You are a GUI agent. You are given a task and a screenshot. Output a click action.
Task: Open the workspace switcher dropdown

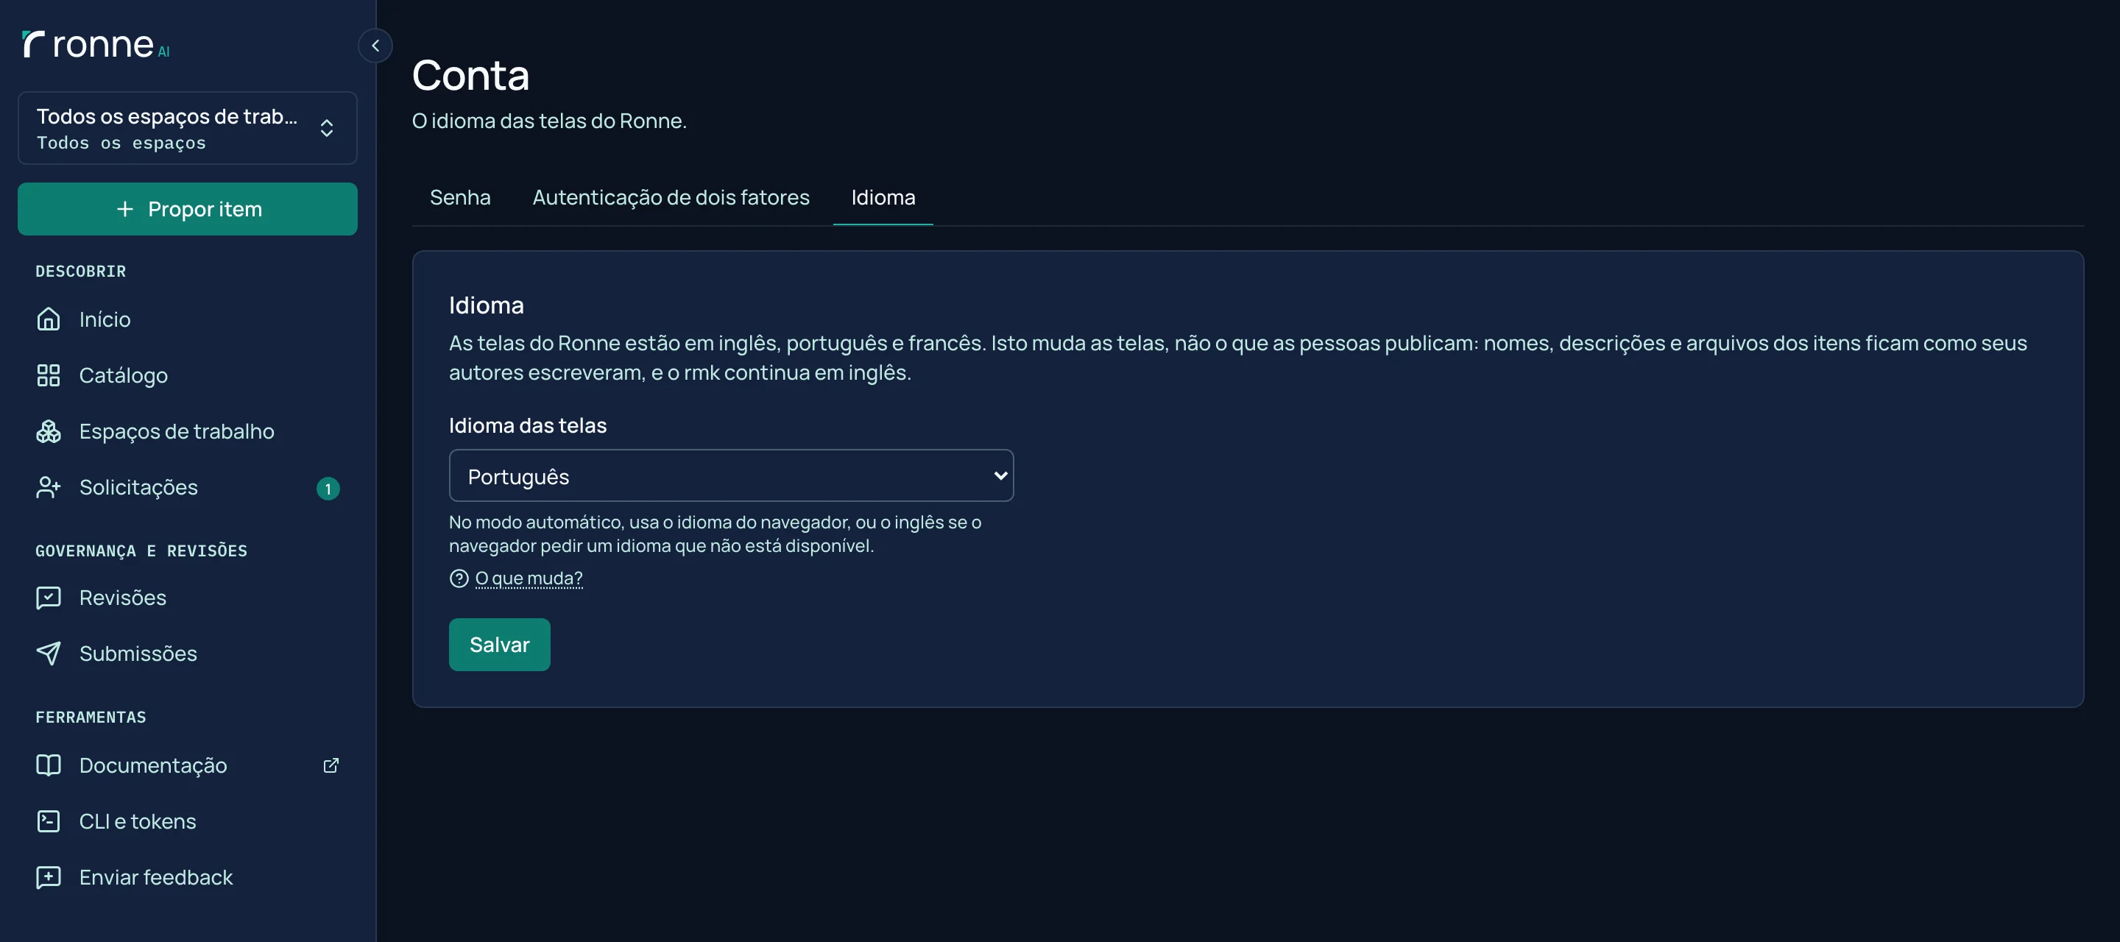[x=188, y=128]
